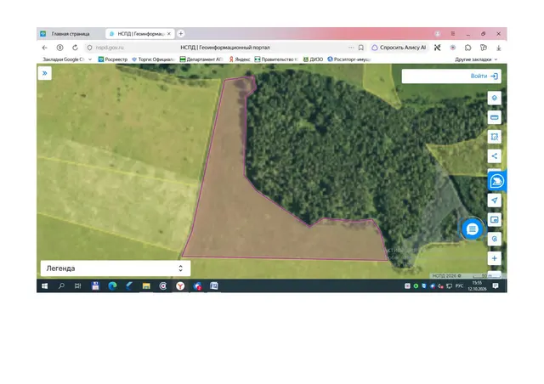Select the НСПД Геоинформационный tab
This screenshot has width=544, height=384.
(x=140, y=34)
